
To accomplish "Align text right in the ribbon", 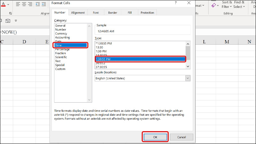I will click(x=30, y=4).
